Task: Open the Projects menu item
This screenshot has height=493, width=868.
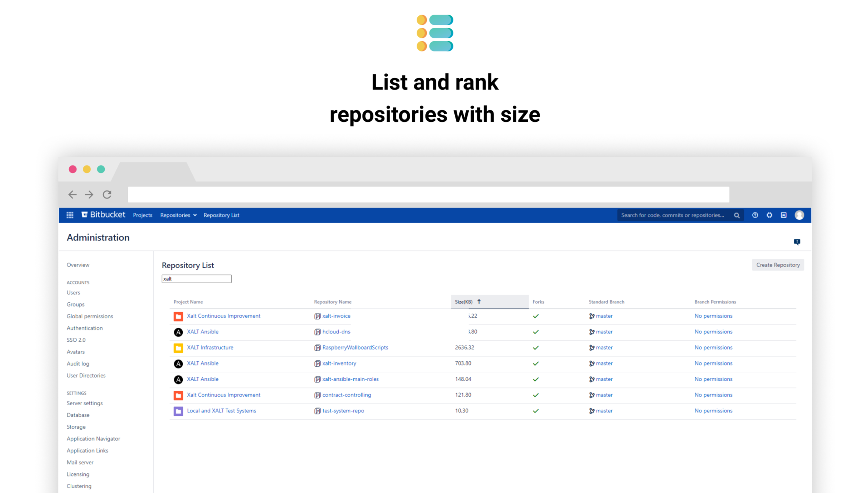Action: tap(142, 215)
